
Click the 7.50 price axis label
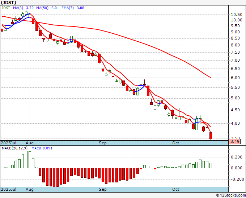(236, 52)
